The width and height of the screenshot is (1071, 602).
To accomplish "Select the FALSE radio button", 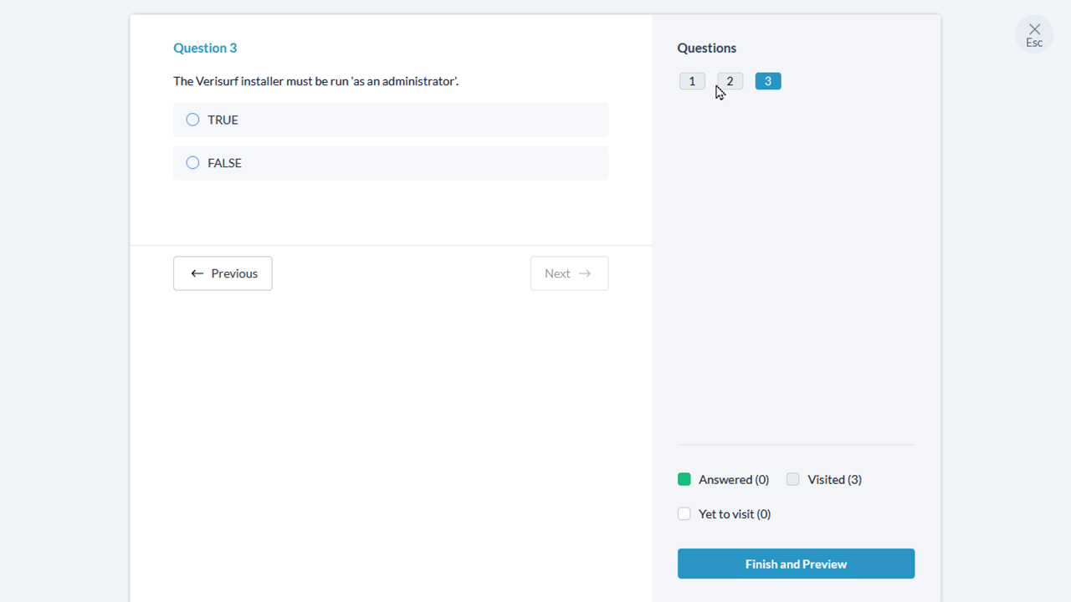I will click(192, 163).
